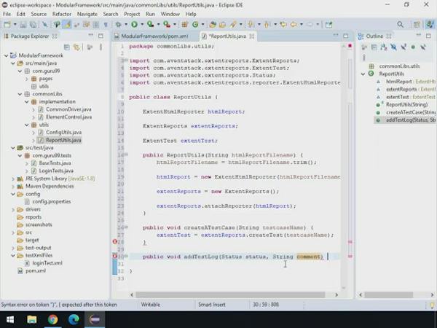Open ElementControl.java file
The height and width of the screenshot is (328, 437).
[x=69, y=117]
